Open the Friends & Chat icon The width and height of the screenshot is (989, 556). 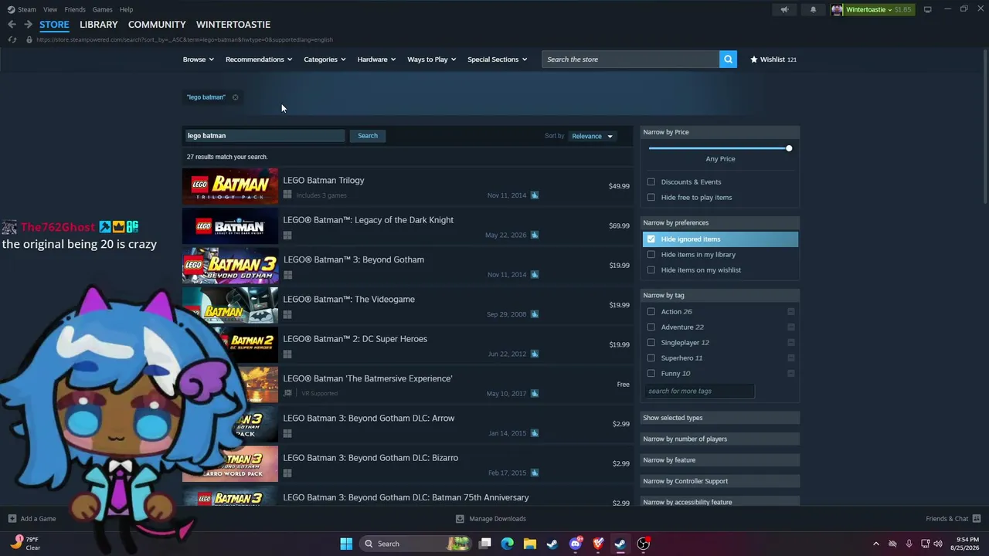tap(977, 519)
